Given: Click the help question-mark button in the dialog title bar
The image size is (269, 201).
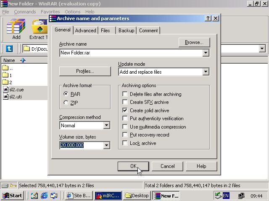Looking at the screenshot, I should (208, 18).
